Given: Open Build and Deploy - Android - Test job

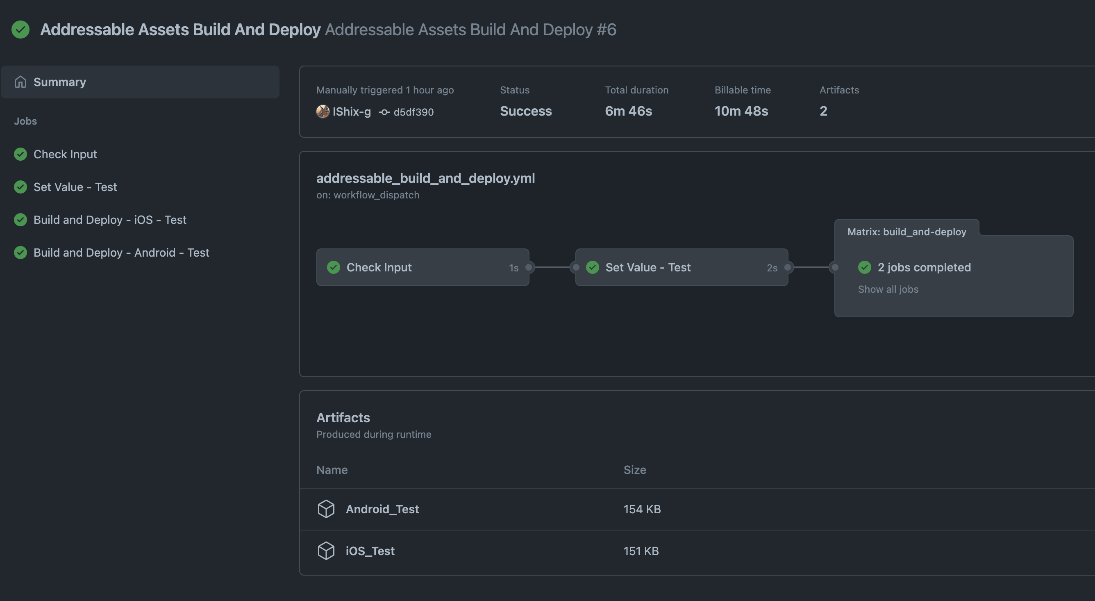Looking at the screenshot, I should pyautogui.click(x=121, y=252).
